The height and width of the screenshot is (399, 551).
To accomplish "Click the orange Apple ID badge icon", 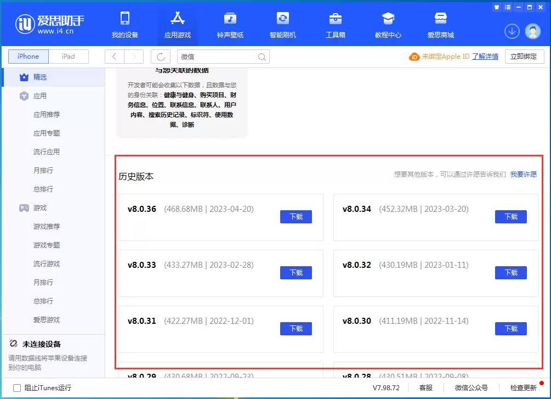I will [x=414, y=57].
